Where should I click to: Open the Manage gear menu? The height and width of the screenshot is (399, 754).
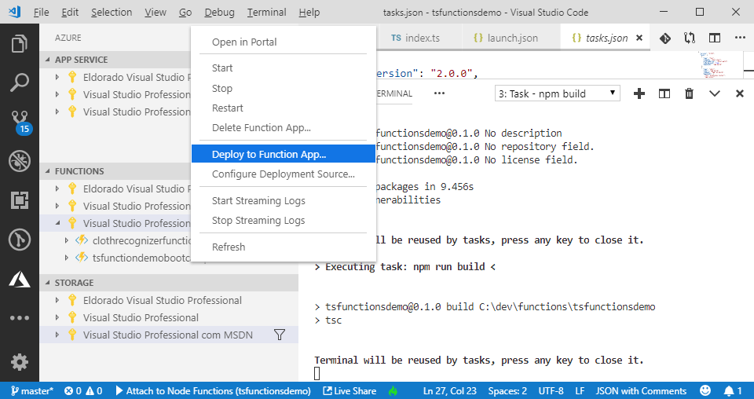[19, 362]
